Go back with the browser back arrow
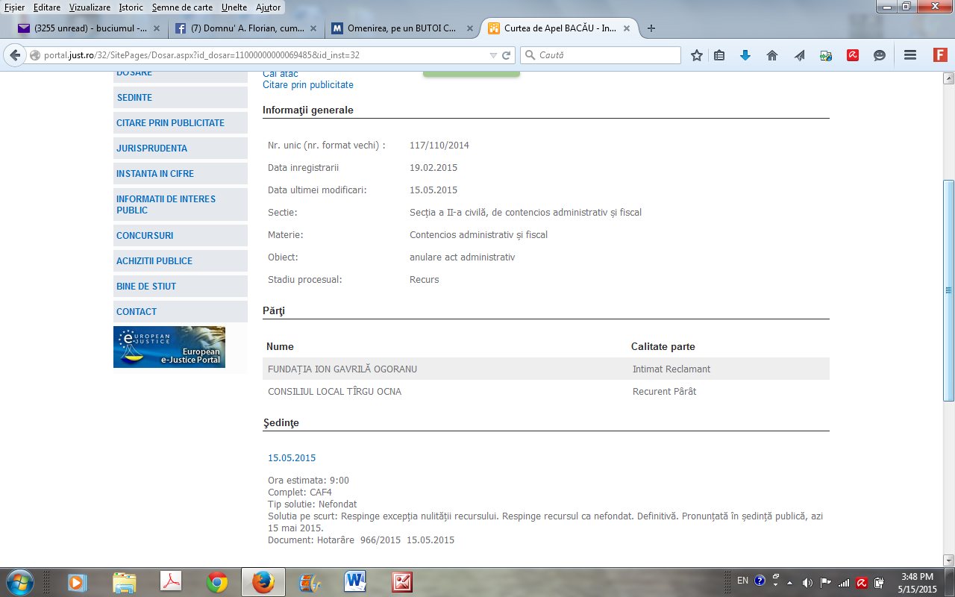 [x=15, y=55]
